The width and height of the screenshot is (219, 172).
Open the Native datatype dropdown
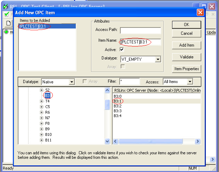coord(72,82)
